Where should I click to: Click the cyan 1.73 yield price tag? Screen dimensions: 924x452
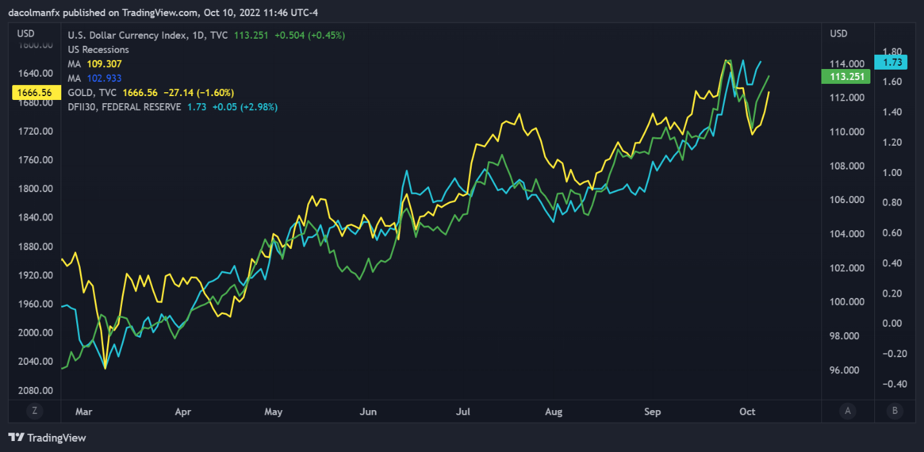pos(890,62)
